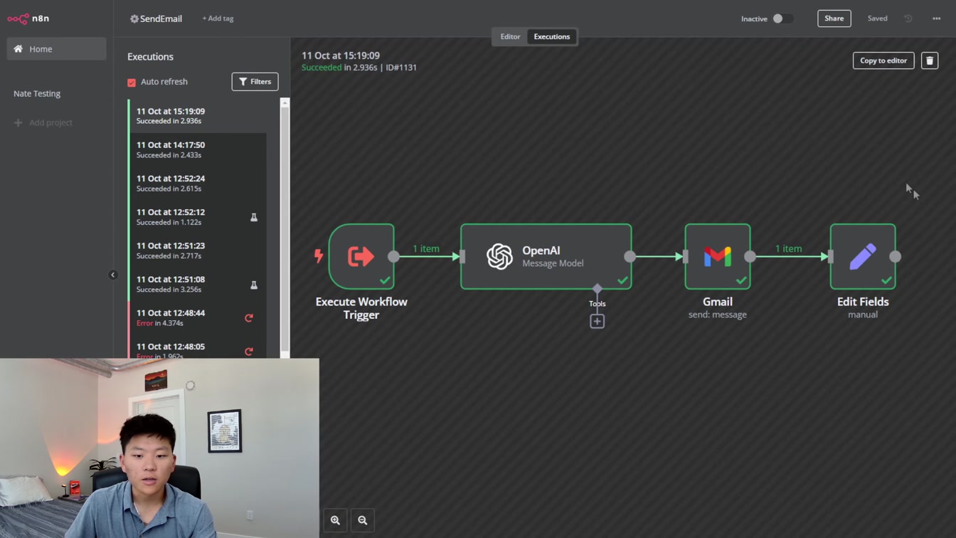Click Add project

tap(44, 122)
